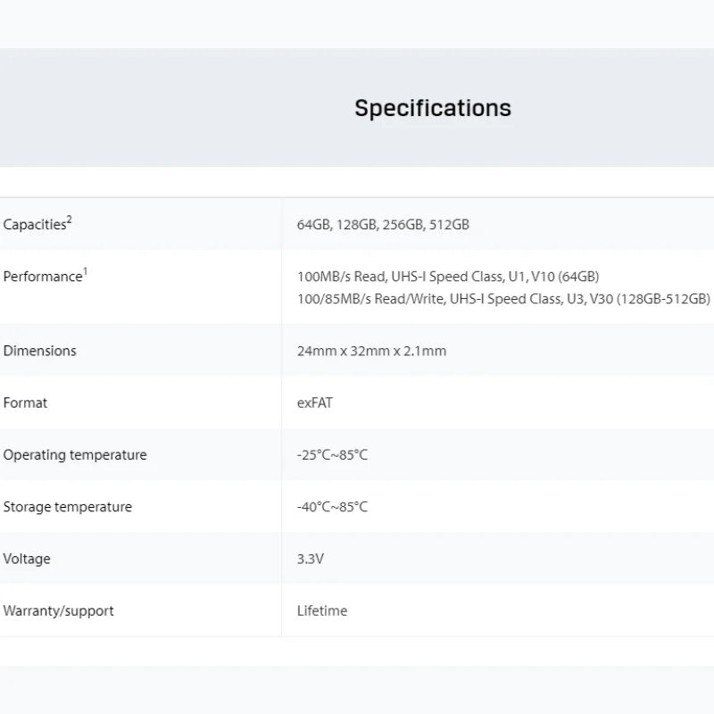Click the Dimensions row label
714x714 pixels.
[x=39, y=351]
